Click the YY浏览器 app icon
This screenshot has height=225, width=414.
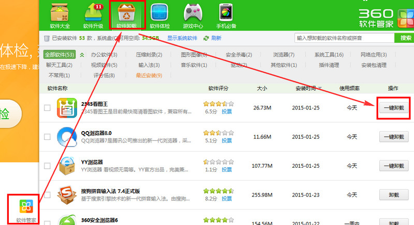click(x=67, y=166)
